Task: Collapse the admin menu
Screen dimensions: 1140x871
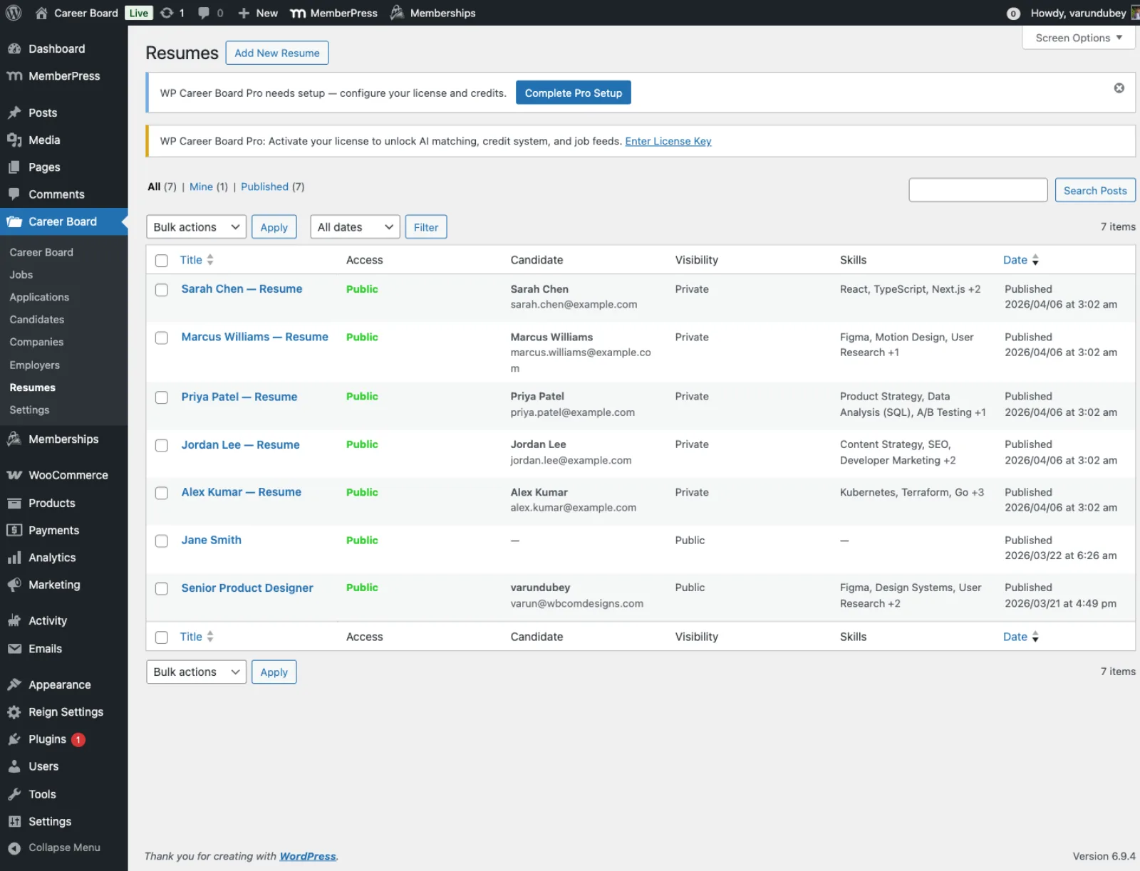Action: pyautogui.click(x=54, y=847)
